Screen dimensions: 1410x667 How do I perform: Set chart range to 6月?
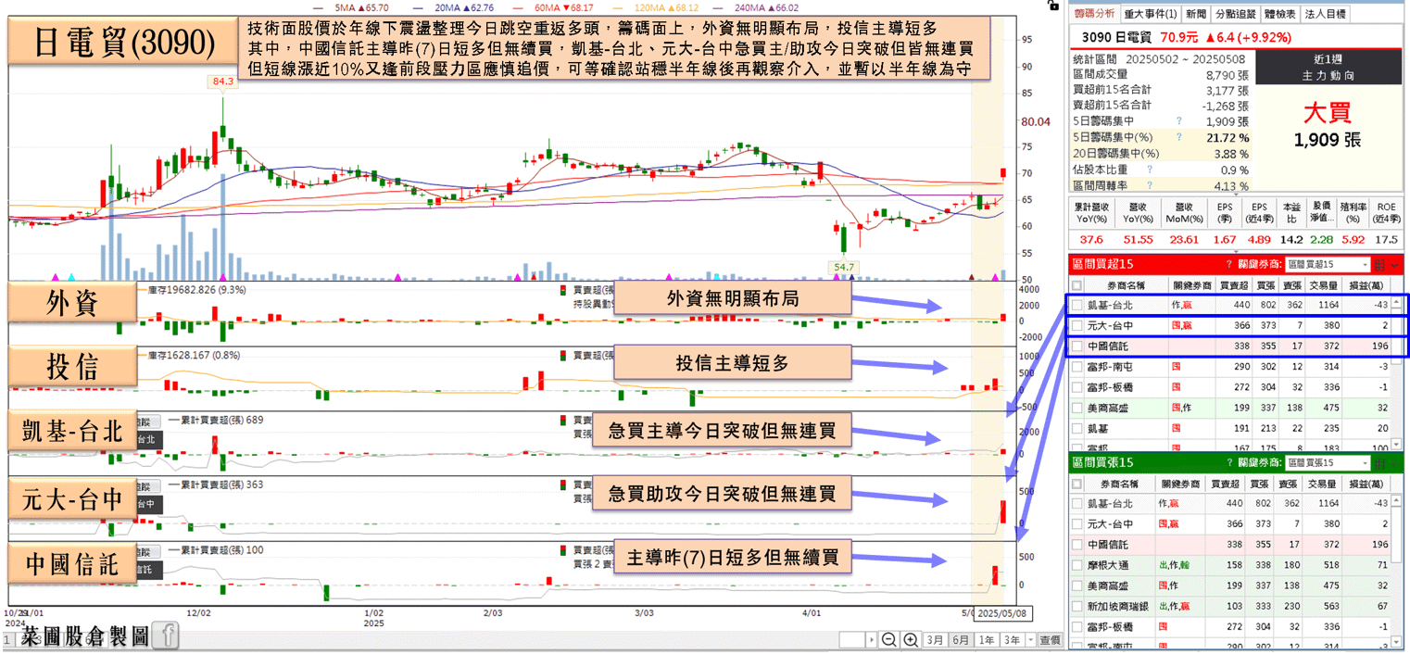961,640
